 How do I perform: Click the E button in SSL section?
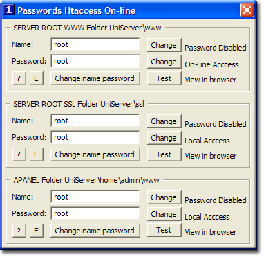(37, 154)
